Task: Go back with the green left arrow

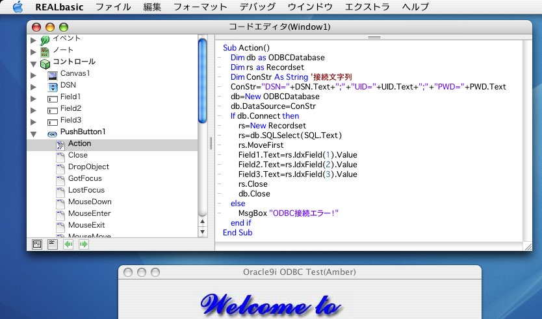Action: point(68,244)
